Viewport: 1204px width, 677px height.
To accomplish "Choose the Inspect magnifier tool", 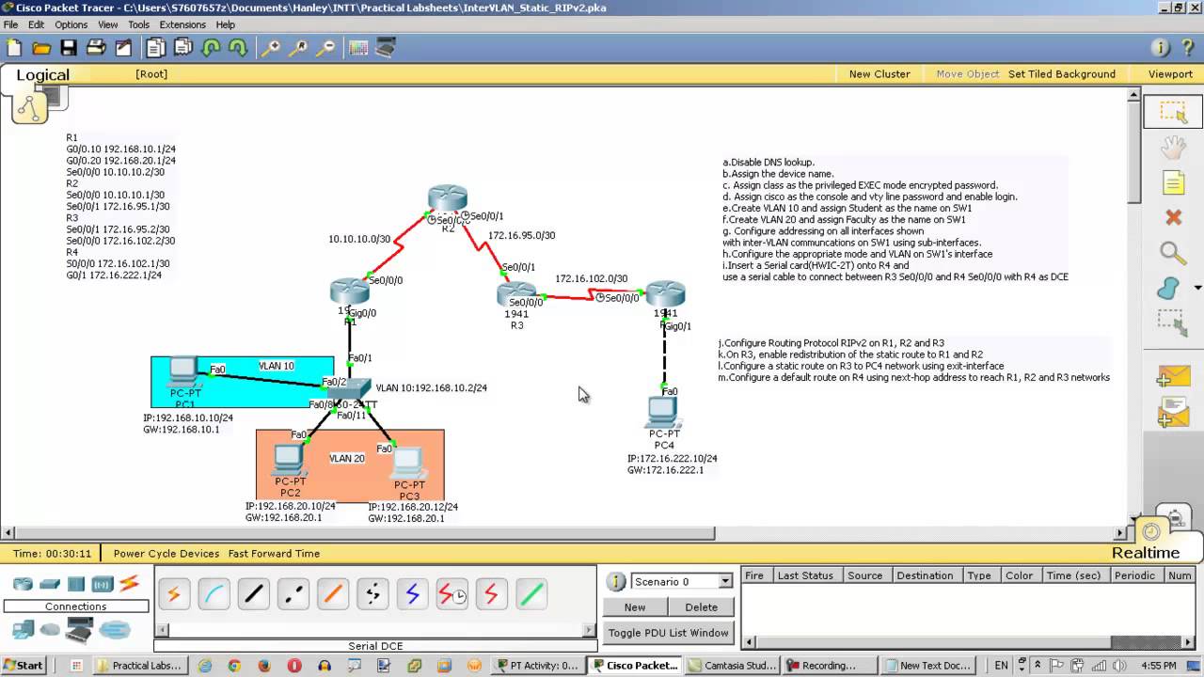I will tap(1173, 252).
